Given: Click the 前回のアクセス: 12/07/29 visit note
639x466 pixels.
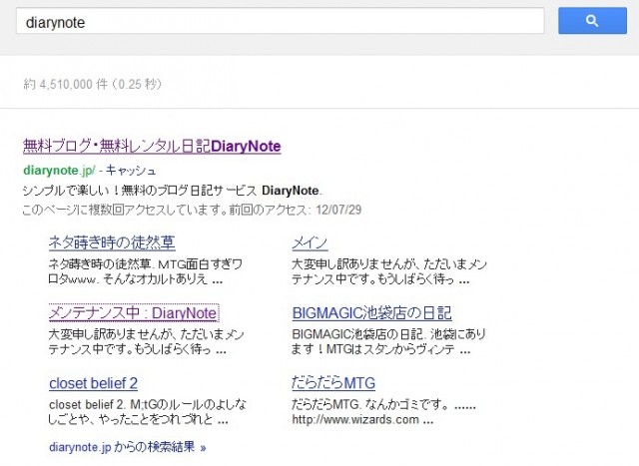Looking at the screenshot, I should (296, 210).
